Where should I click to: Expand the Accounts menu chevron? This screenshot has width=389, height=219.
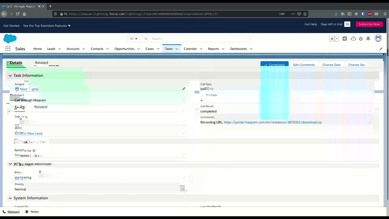[84, 49]
